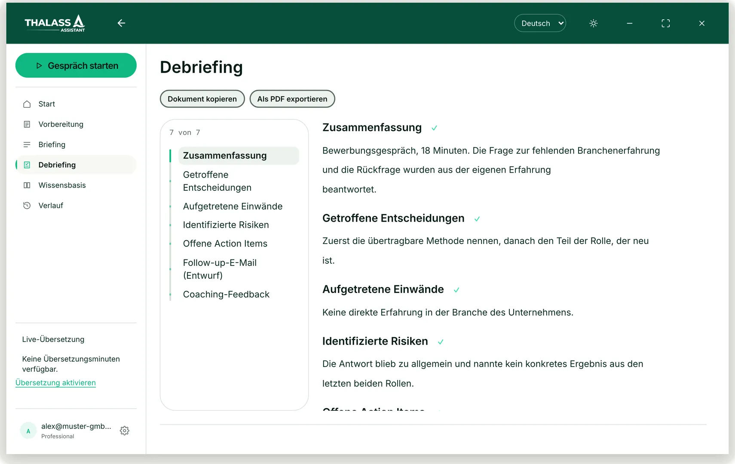Viewport: 735px width, 464px height.
Task: Jump to Follow-up-E-Mail (Entwurf) in outline
Action: (x=239, y=269)
